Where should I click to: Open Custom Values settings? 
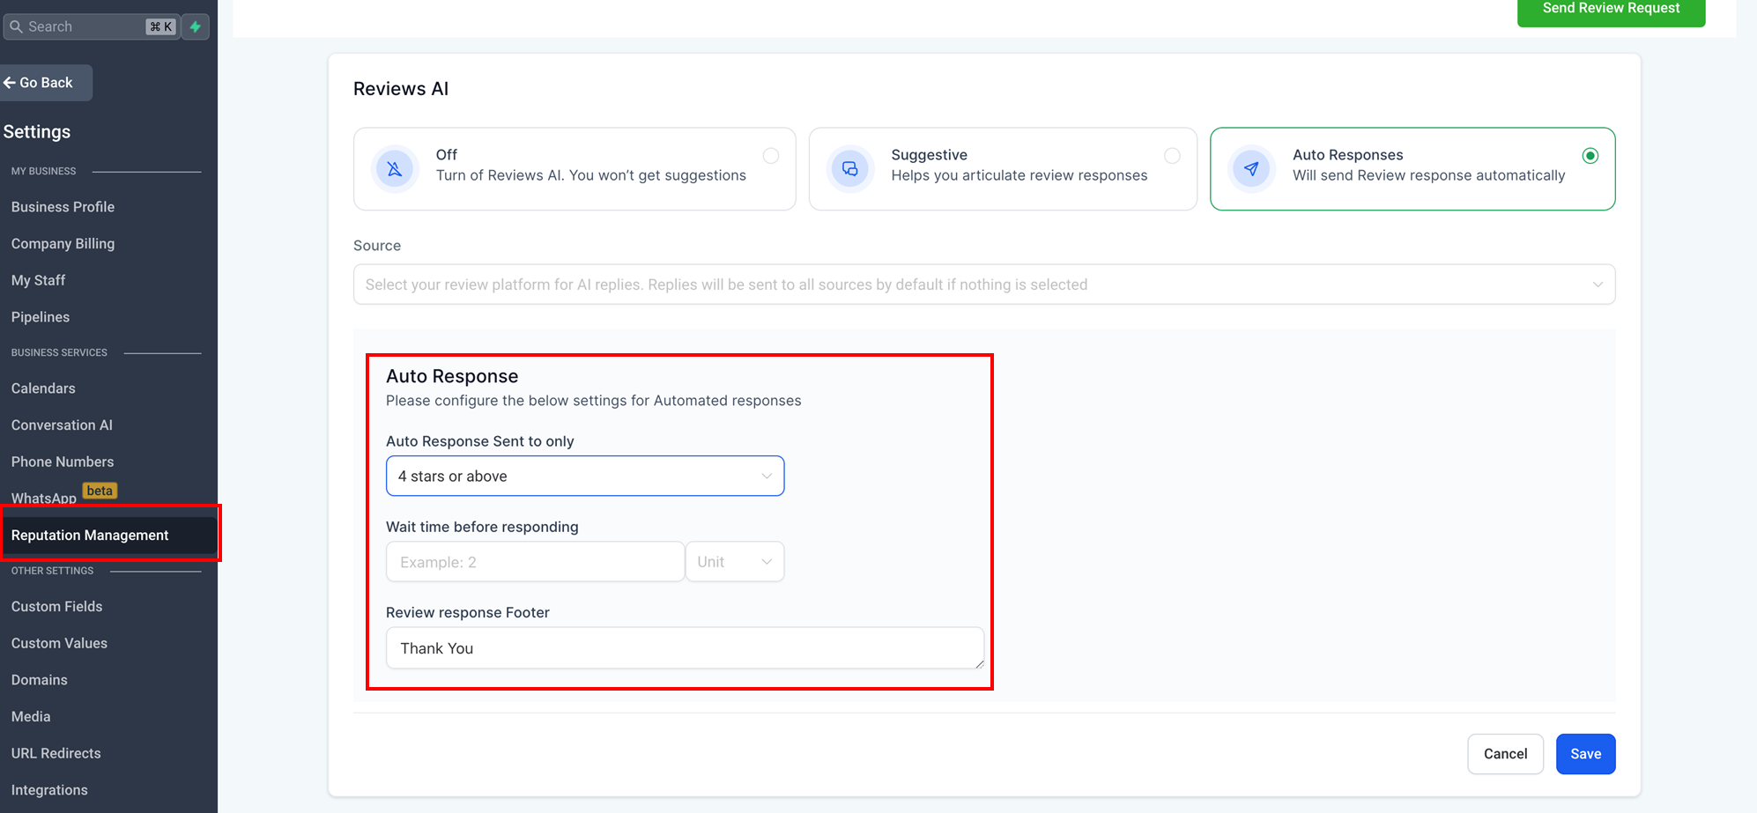pos(59,644)
